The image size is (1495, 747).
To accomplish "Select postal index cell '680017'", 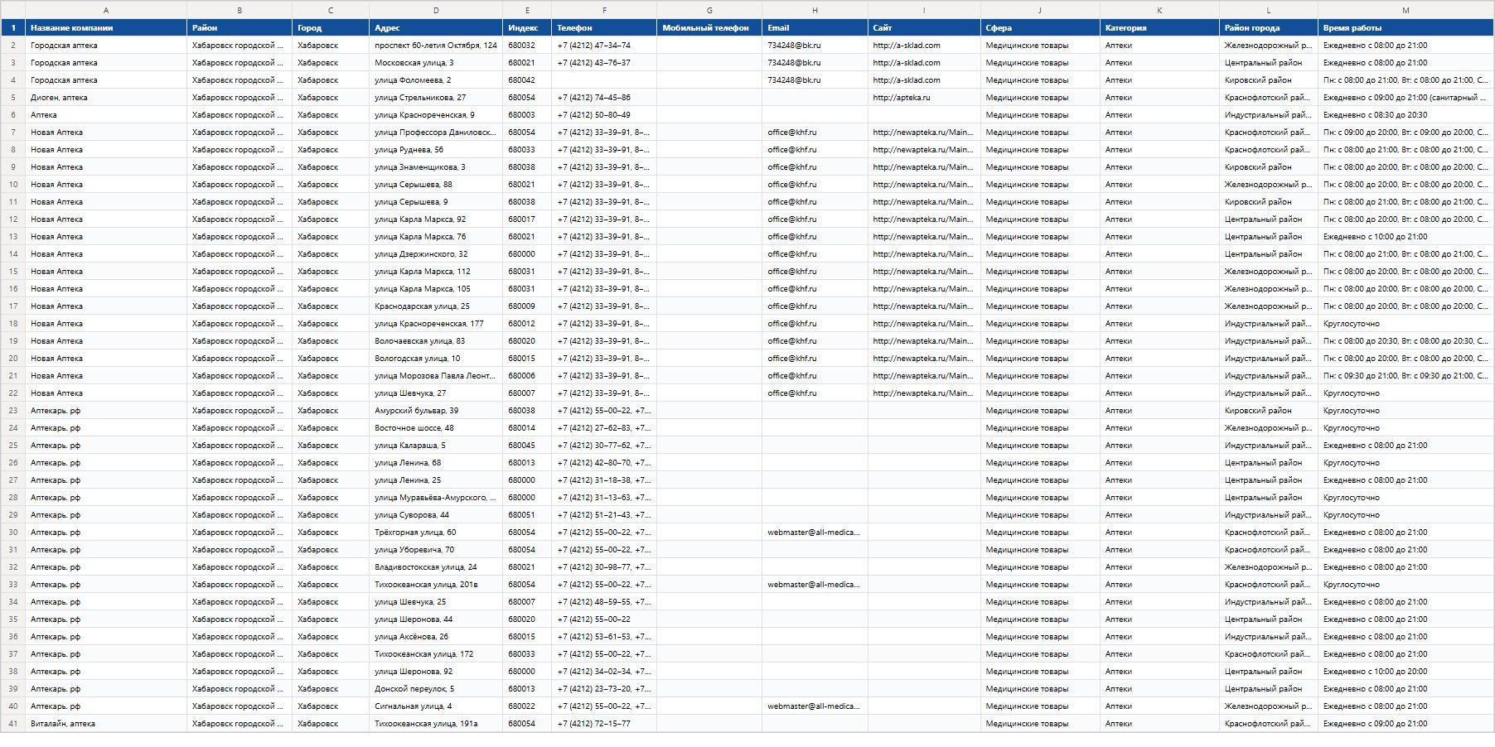I will point(527,219).
